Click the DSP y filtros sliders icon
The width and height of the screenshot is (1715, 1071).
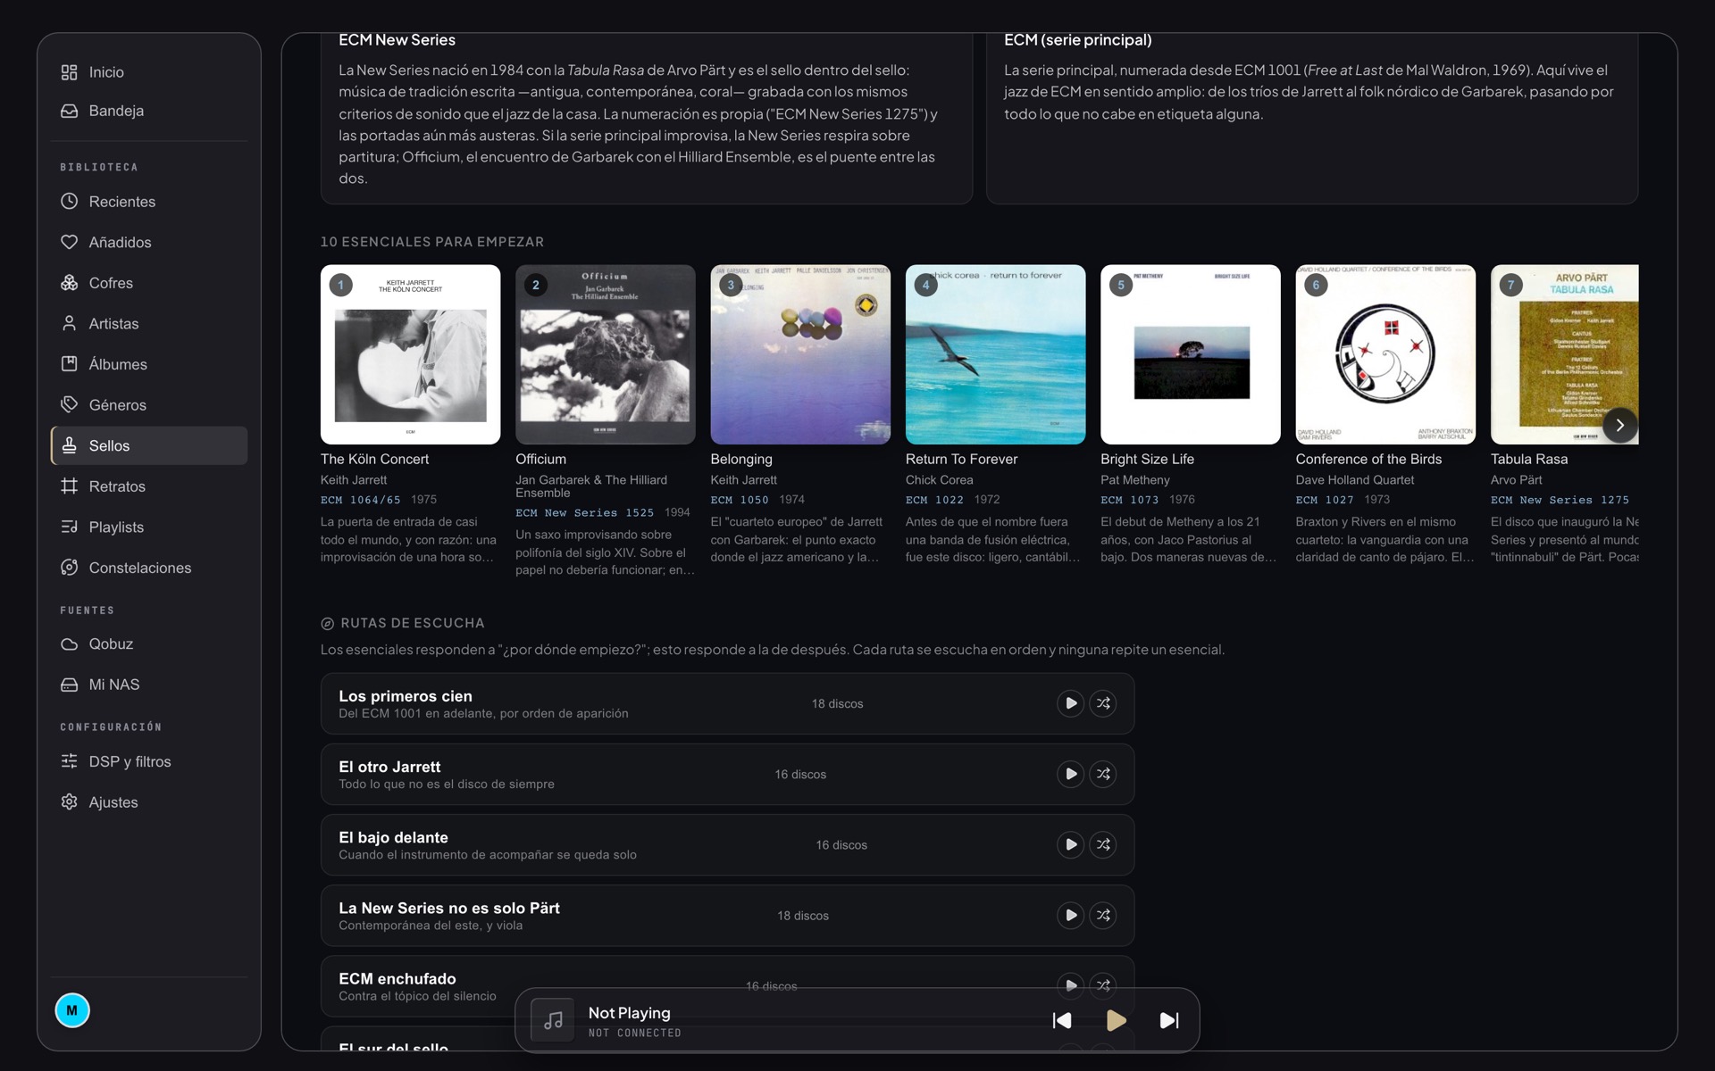click(x=69, y=761)
